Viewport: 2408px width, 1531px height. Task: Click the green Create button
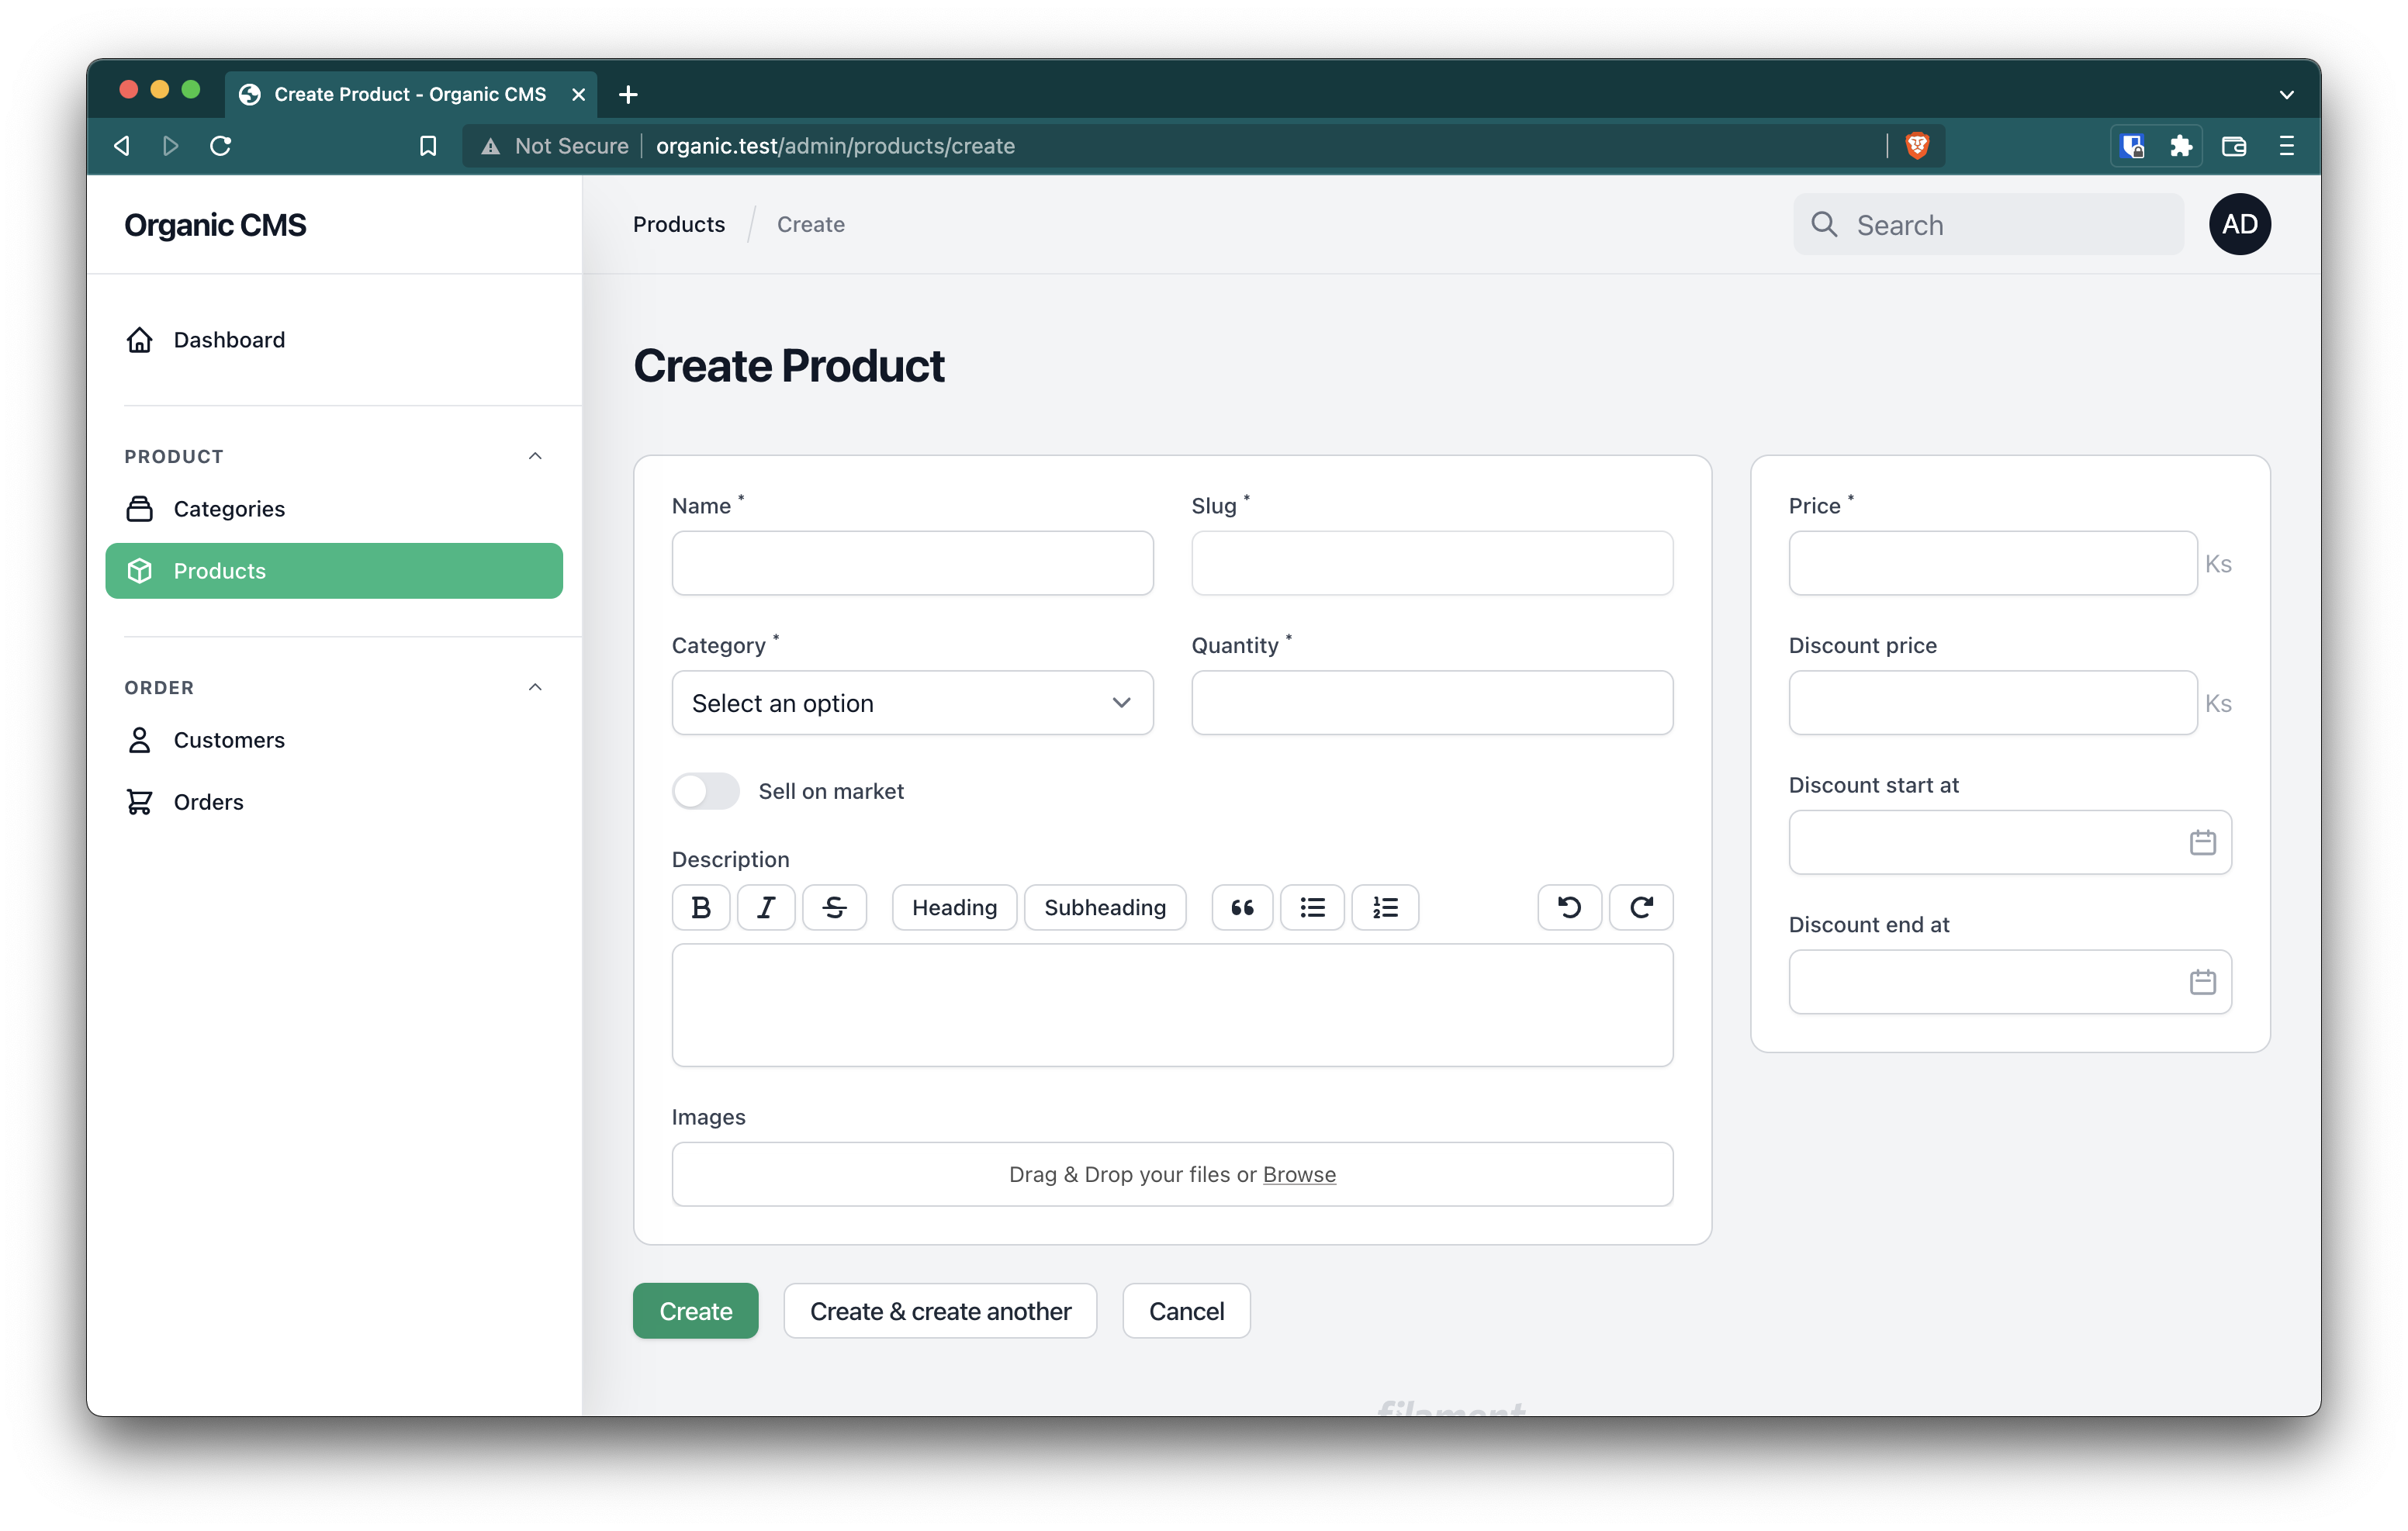[x=695, y=1311]
